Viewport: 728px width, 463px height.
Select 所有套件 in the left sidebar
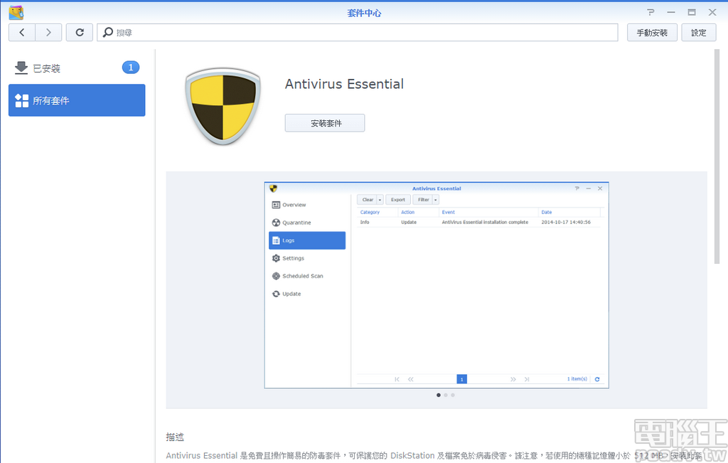(x=77, y=100)
